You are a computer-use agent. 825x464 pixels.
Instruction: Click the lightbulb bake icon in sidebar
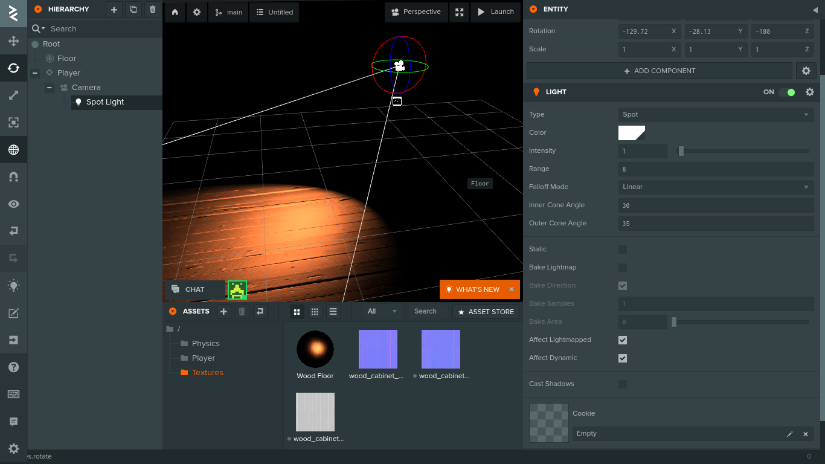13,286
